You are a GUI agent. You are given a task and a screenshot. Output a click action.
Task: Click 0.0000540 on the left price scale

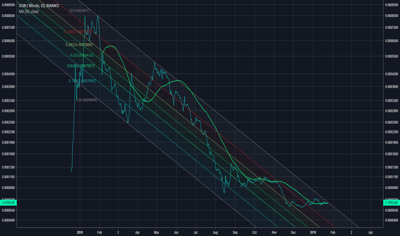[8, 211]
